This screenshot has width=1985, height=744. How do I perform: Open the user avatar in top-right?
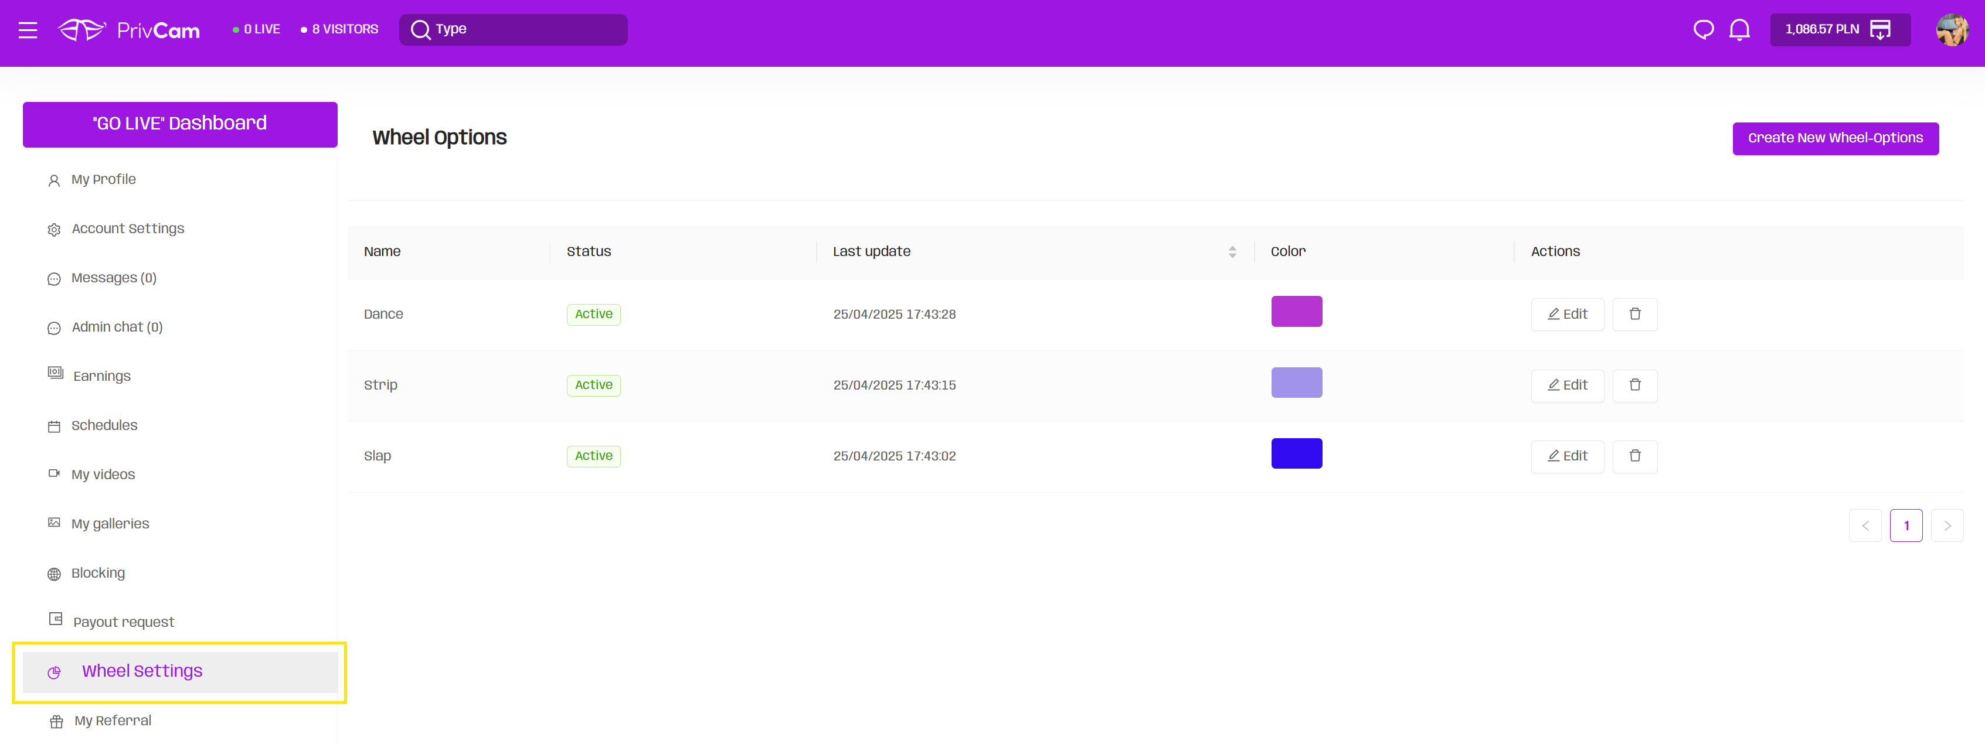1951,30
